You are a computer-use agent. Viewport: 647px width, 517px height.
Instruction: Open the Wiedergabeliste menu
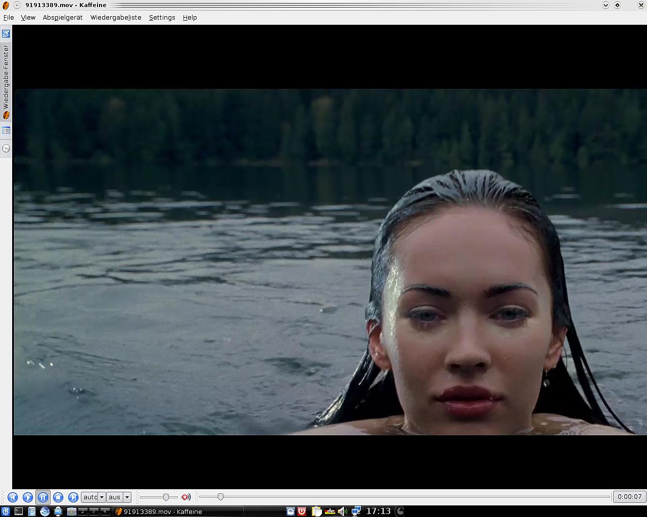[x=116, y=17]
